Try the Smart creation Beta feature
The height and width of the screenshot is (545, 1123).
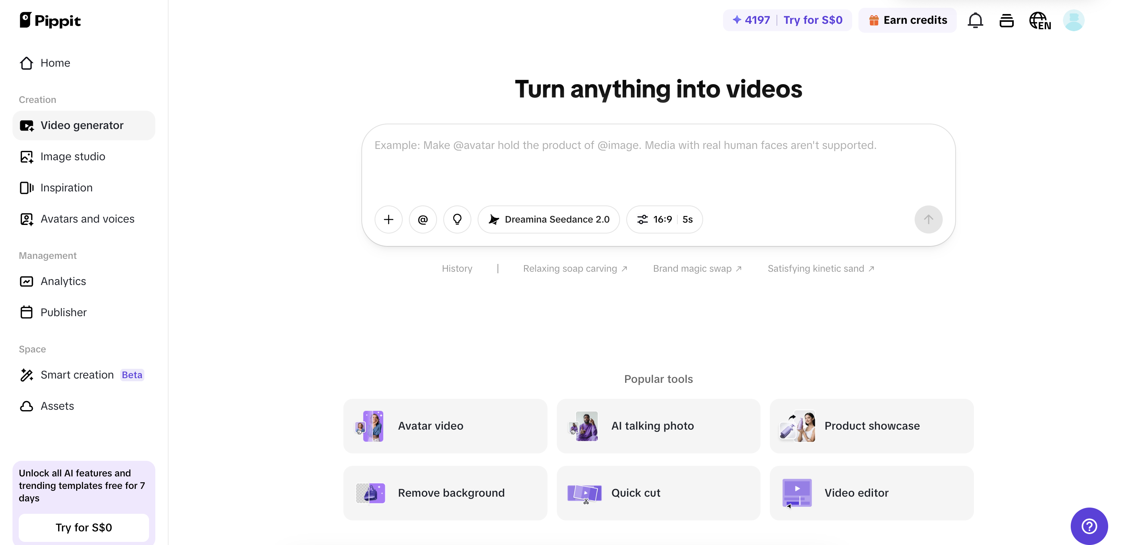[x=77, y=374]
